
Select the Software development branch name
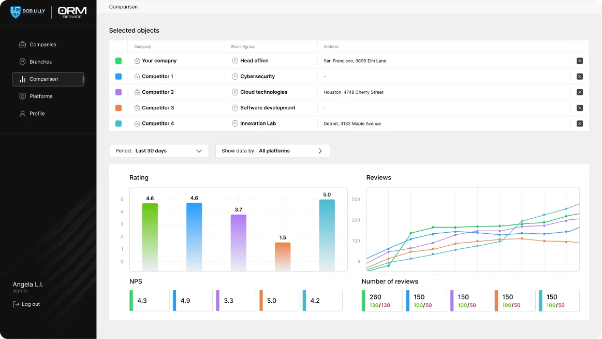pos(268,108)
